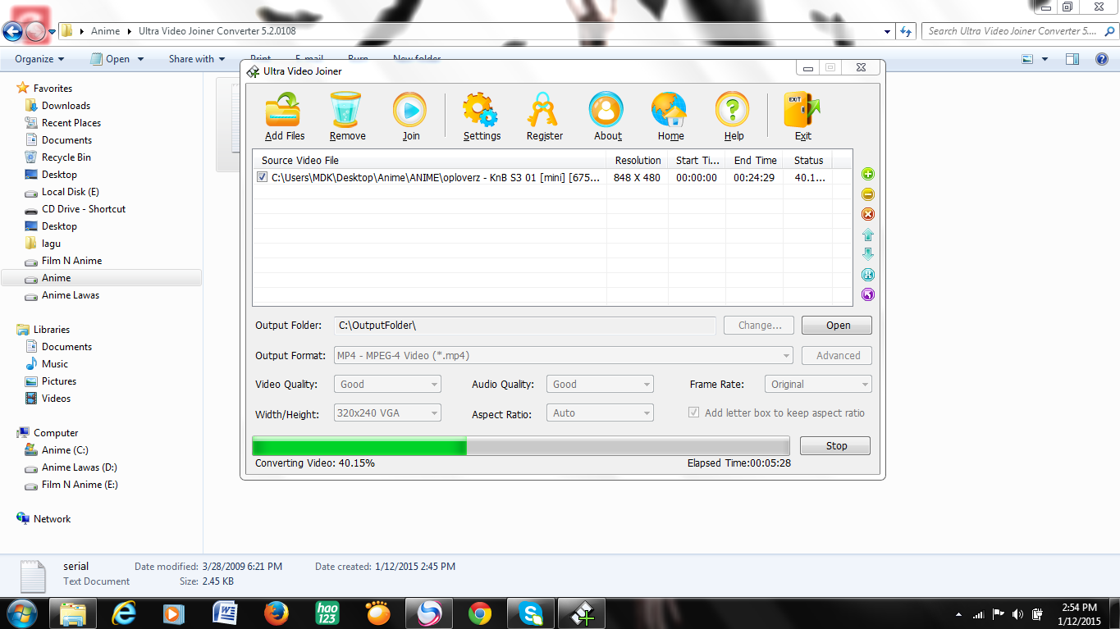Click the Windows Start button
1120x629 pixels.
(22, 613)
